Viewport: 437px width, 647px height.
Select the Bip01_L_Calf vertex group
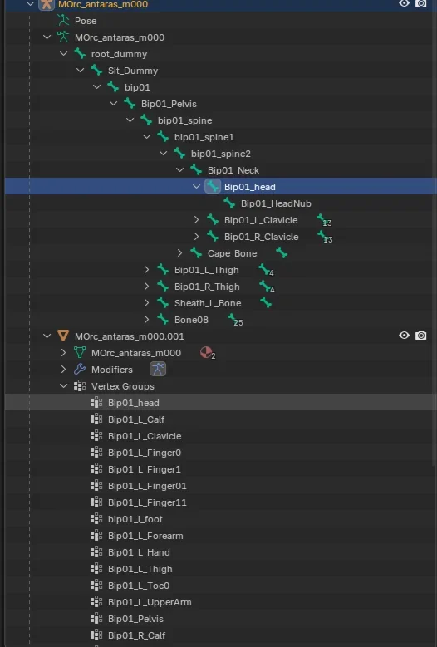(x=136, y=419)
